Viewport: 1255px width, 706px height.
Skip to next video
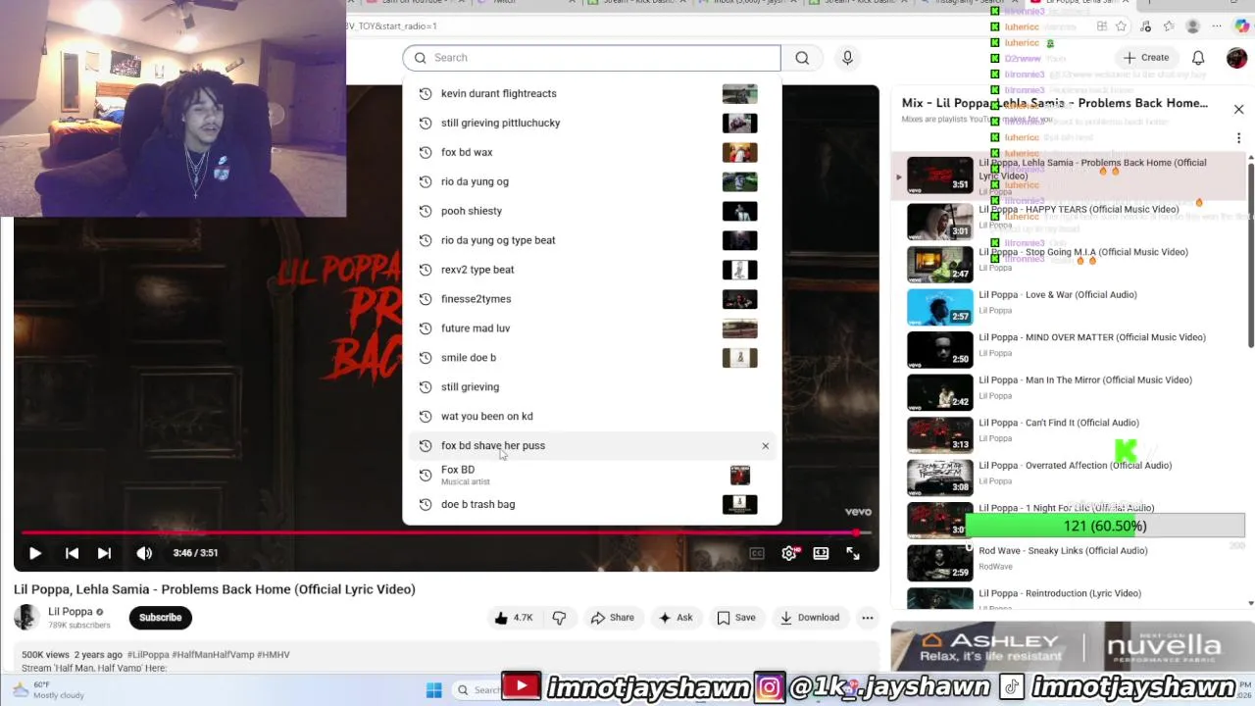pyautogui.click(x=104, y=553)
